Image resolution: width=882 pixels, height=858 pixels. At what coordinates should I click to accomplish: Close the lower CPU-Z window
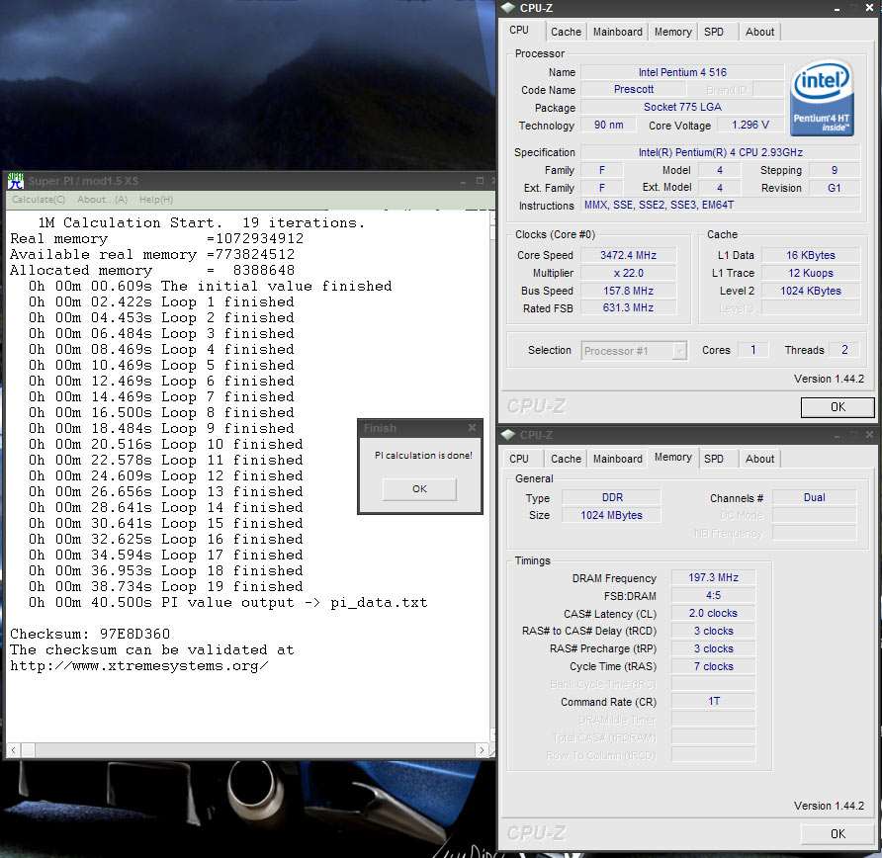coord(869,435)
